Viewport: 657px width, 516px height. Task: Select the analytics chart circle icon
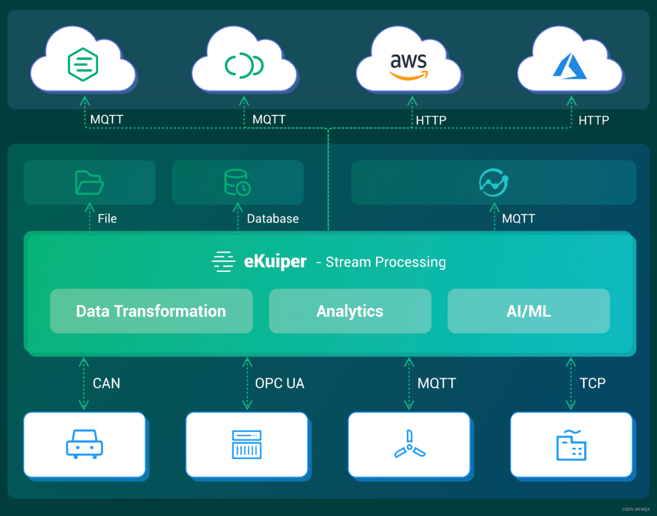coord(494,182)
